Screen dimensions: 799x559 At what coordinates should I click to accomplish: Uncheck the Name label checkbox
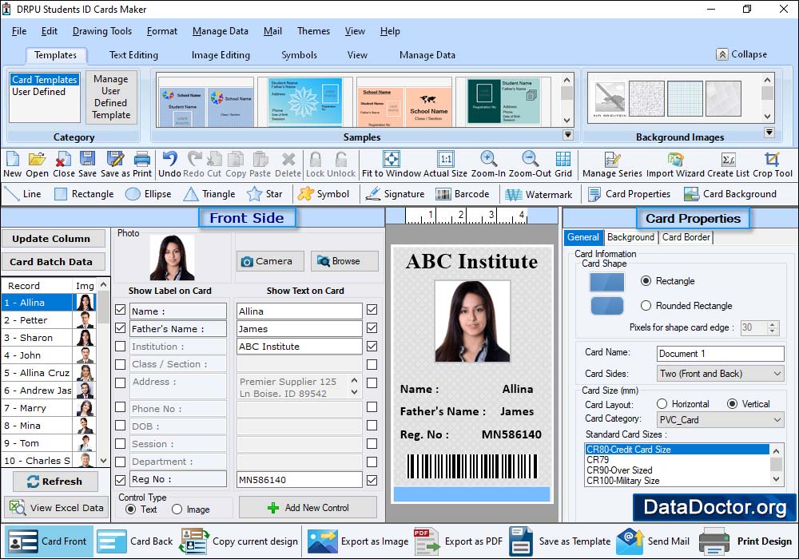tap(121, 310)
